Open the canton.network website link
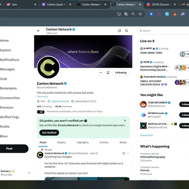This screenshot has width=189, height=189. point(60,101)
